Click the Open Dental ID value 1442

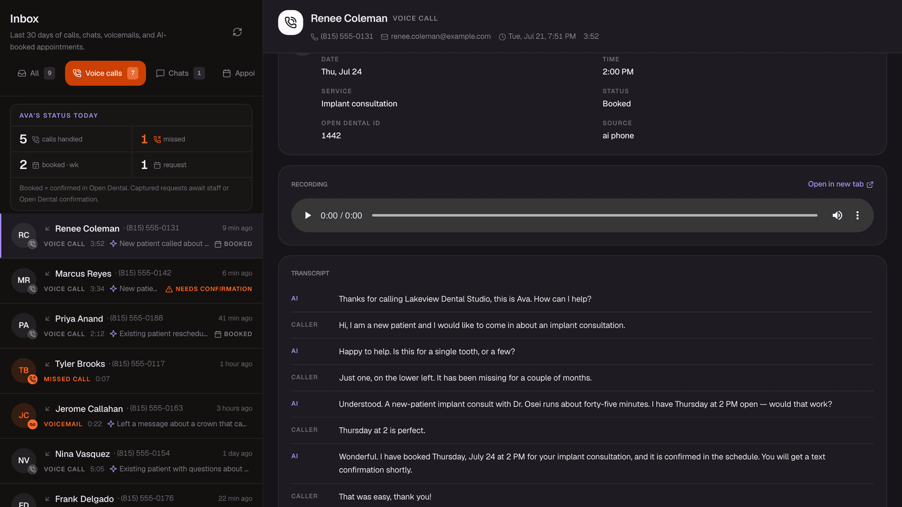point(331,136)
